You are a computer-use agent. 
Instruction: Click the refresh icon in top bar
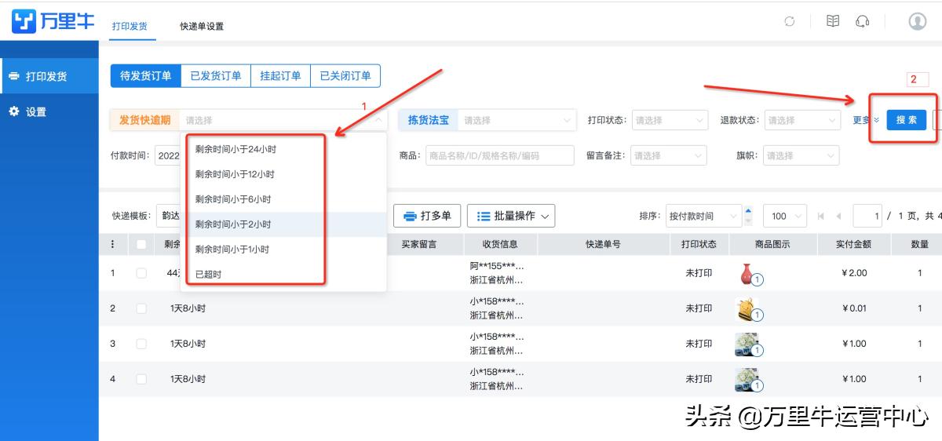(790, 22)
